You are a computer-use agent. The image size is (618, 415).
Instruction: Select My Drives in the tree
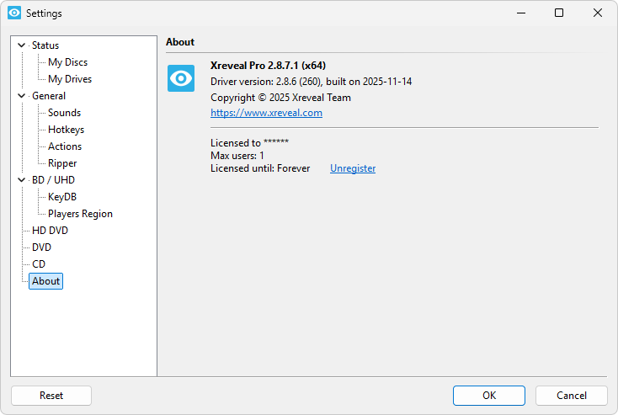pyautogui.click(x=70, y=79)
